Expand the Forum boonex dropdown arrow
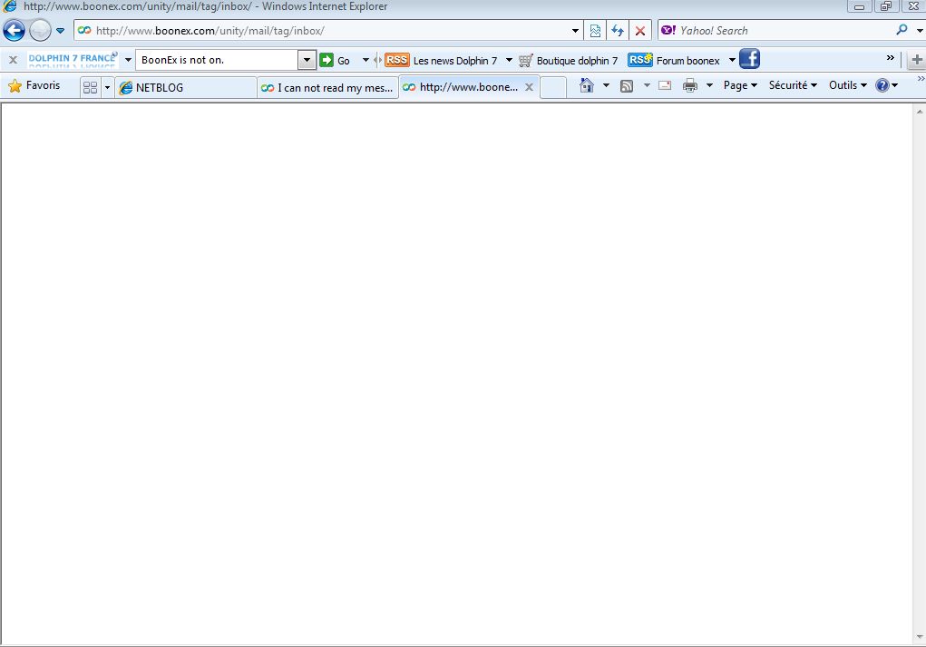This screenshot has width=926, height=647. (732, 60)
